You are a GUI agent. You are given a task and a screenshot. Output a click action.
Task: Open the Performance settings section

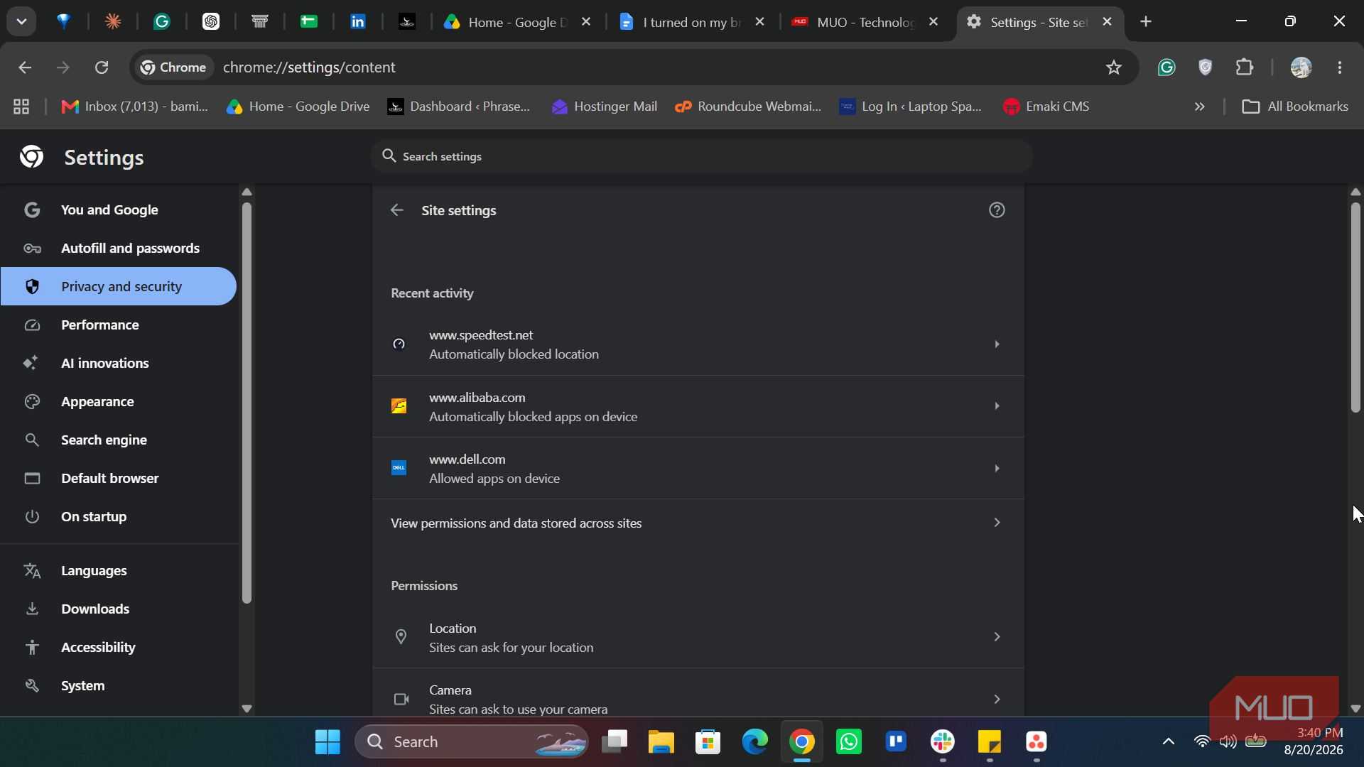(118, 325)
